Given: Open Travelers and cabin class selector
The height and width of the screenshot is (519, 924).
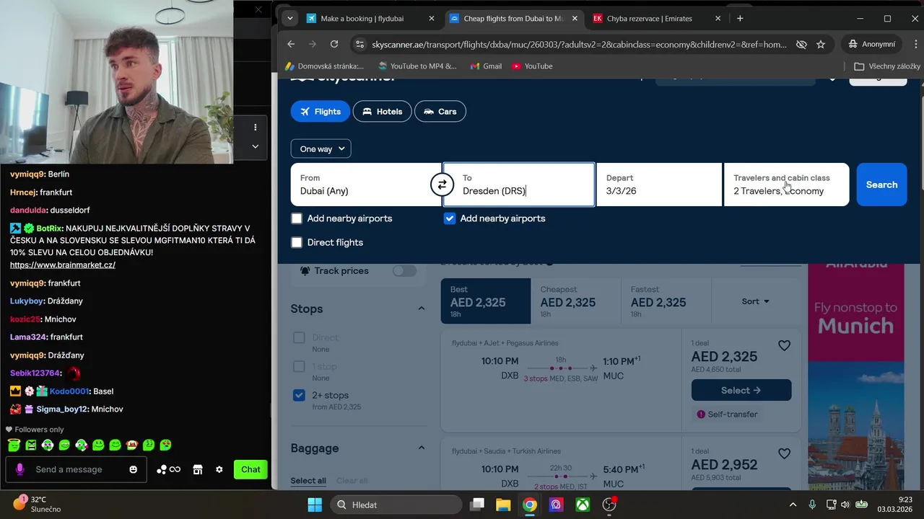Looking at the screenshot, I should [786, 185].
